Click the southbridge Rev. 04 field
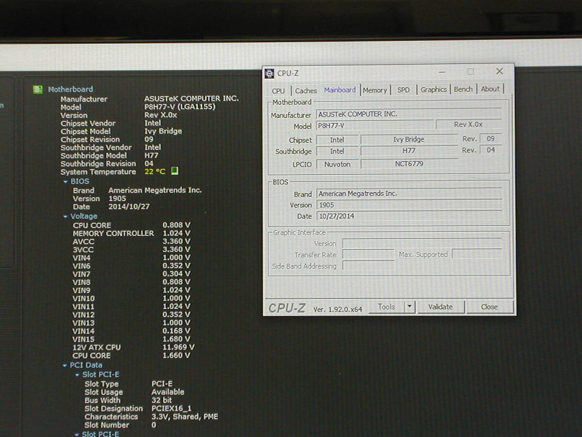This screenshot has height=437, width=582. pyautogui.click(x=491, y=150)
